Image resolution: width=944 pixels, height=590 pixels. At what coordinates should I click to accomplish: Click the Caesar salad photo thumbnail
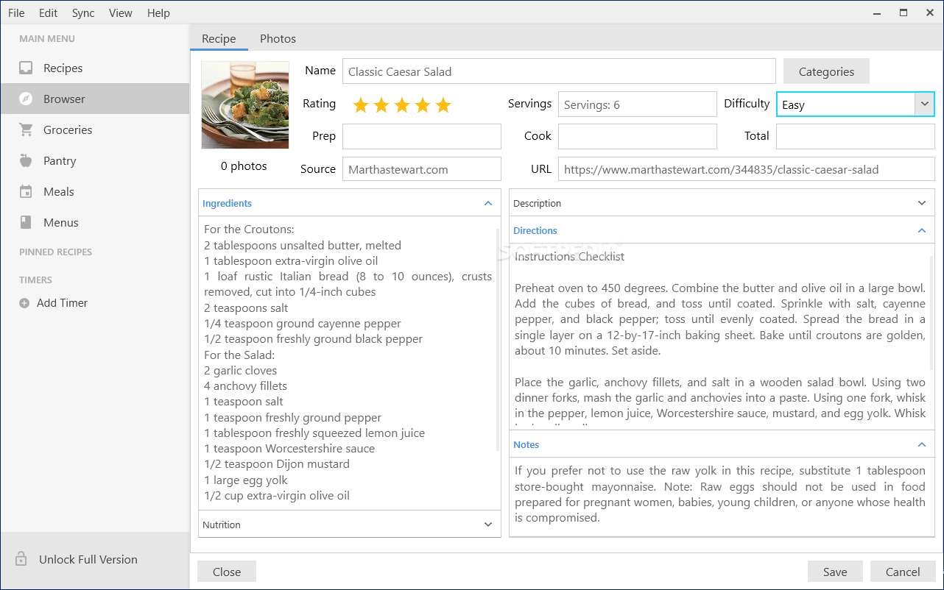click(x=245, y=105)
